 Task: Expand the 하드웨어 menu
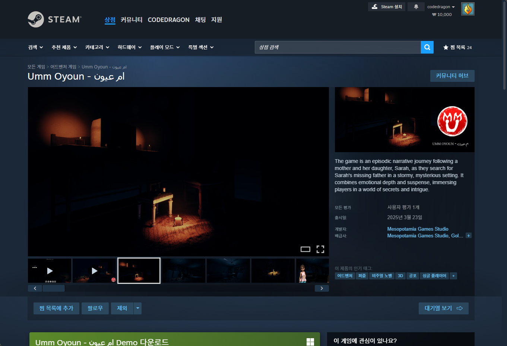[130, 47]
